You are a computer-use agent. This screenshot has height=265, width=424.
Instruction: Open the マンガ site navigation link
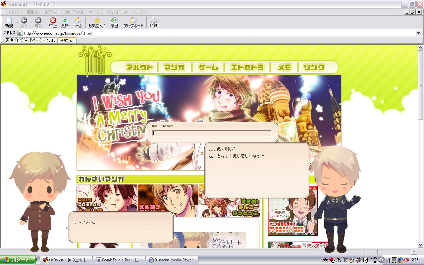click(x=174, y=68)
